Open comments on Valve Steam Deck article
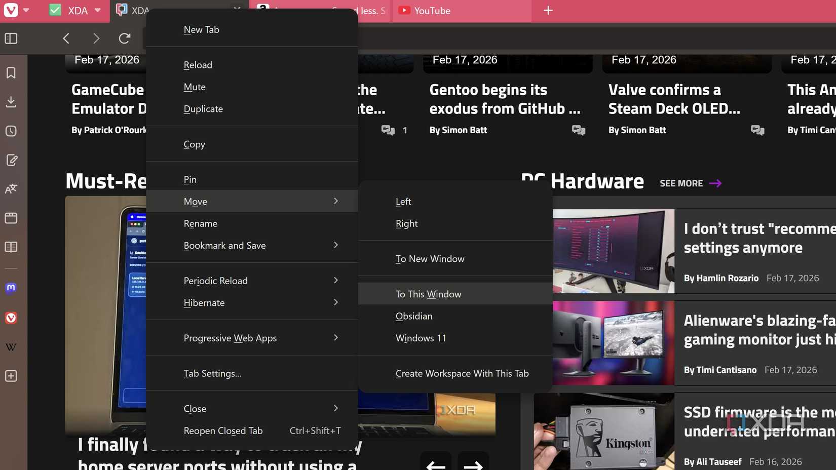Screen dimensions: 836x470 (757, 130)
